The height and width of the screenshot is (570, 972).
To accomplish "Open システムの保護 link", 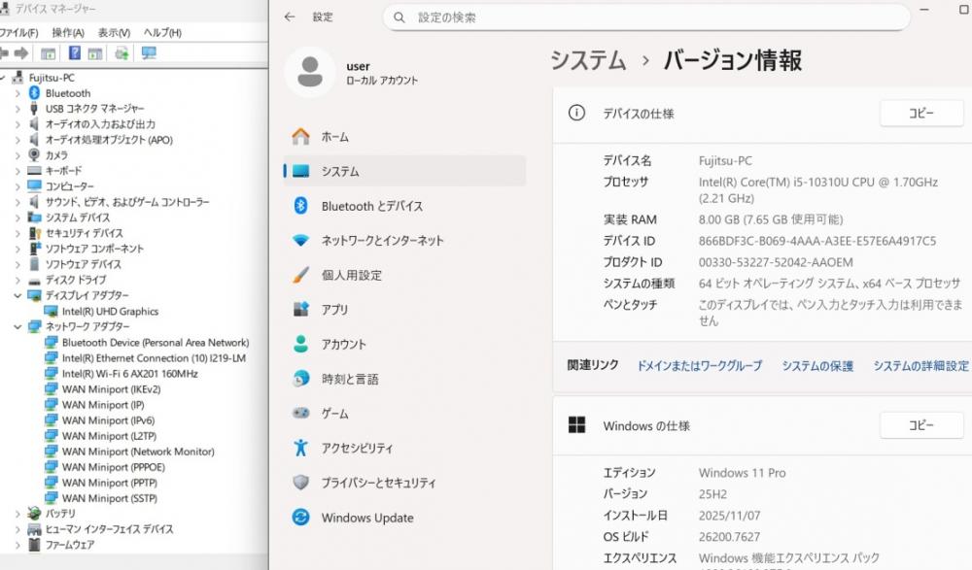I will [816, 366].
